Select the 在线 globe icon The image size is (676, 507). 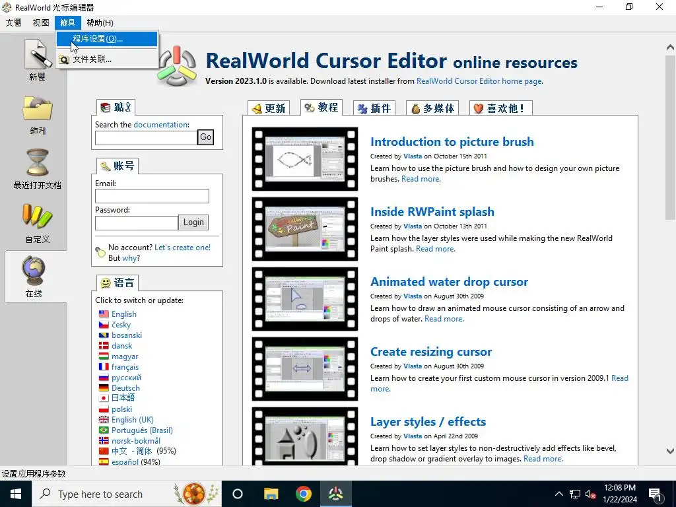pos(34,270)
